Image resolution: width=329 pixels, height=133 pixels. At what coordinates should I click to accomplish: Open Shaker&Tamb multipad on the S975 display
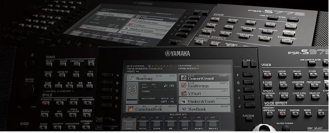(204, 101)
